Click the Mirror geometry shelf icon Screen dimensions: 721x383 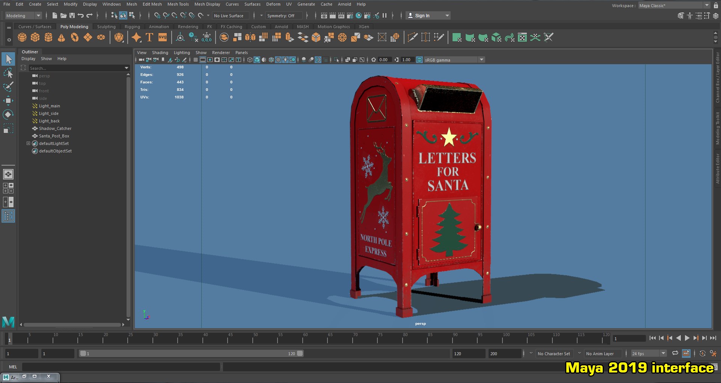point(250,37)
